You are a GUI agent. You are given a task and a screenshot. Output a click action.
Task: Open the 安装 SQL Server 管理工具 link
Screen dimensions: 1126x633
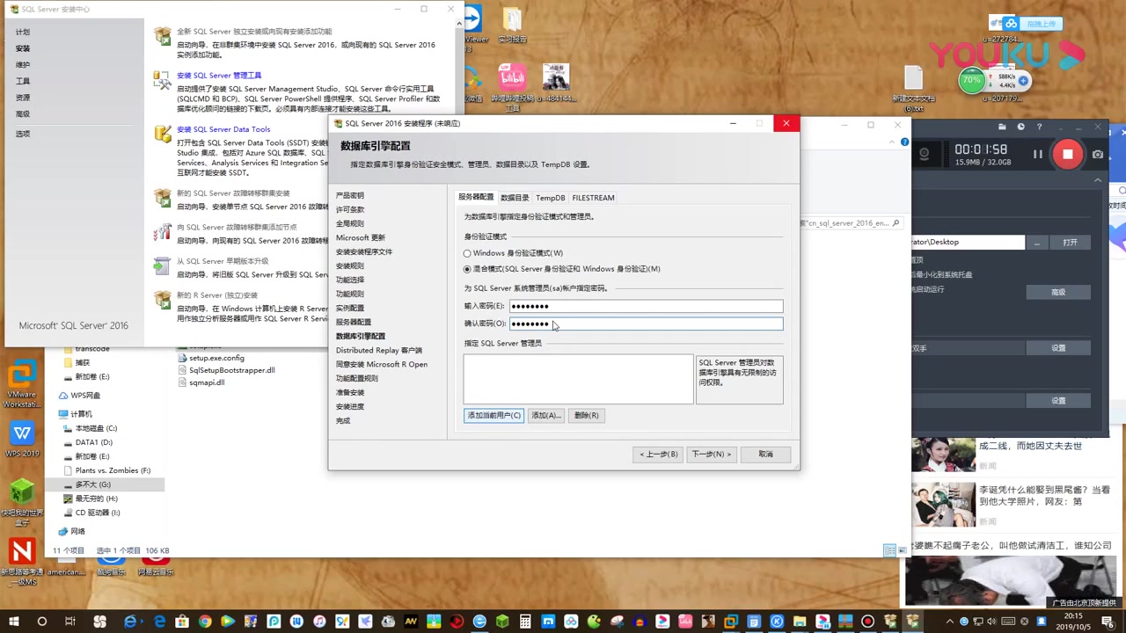(x=219, y=76)
